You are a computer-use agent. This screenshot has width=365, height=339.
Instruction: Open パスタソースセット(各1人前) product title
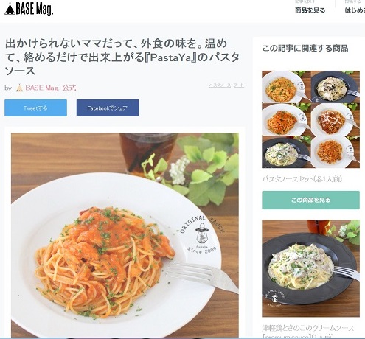(x=302, y=179)
